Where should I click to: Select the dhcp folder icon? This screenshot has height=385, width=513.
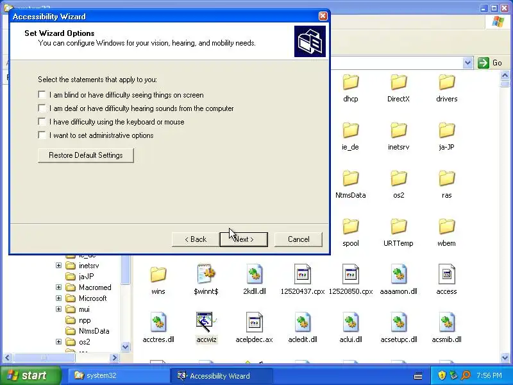351,82
